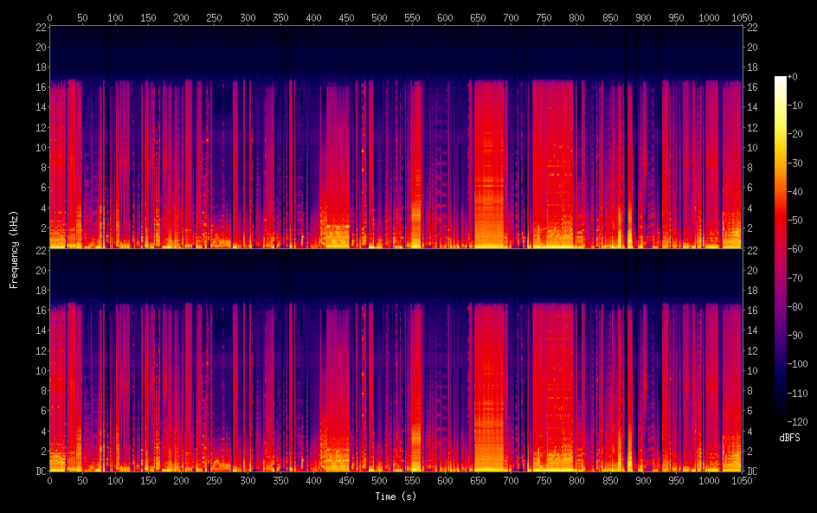Screen dimensions: 817x513
Task: Select the 250 mark on the top time axis
Action: click(215, 17)
